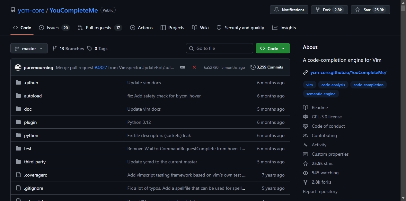The height and width of the screenshot is (201, 406).
Task: Open commit 'Python 3.12'
Action: point(139,122)
